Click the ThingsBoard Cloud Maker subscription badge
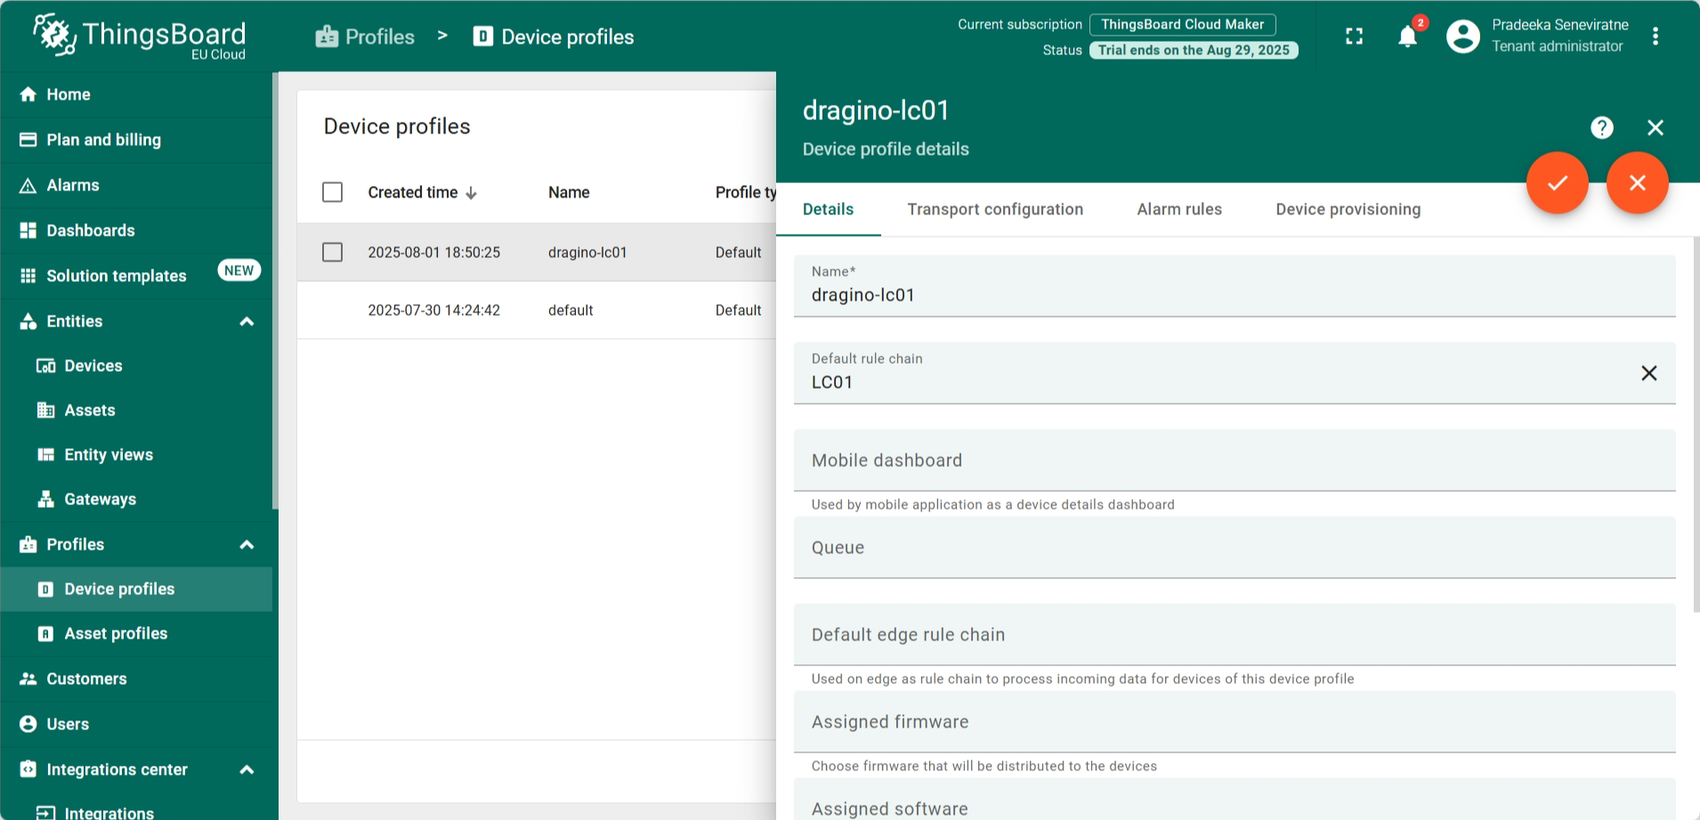This screenshot has width=1700, height=820. pyautogui.click(x=1183, y=24)
